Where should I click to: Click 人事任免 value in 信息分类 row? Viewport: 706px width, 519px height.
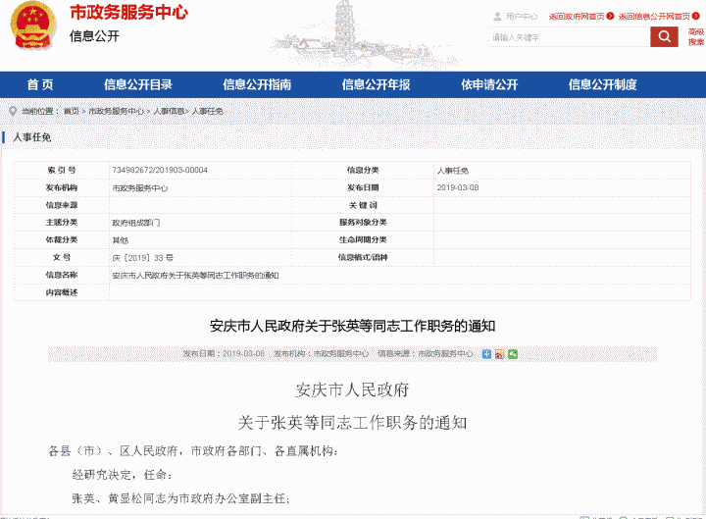[x=452, y=171]
